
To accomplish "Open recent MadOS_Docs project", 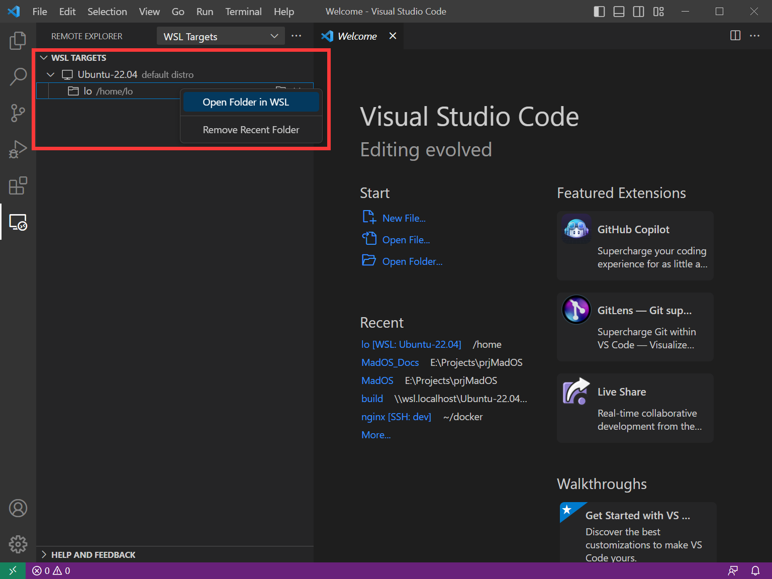I will click(390, 362).
